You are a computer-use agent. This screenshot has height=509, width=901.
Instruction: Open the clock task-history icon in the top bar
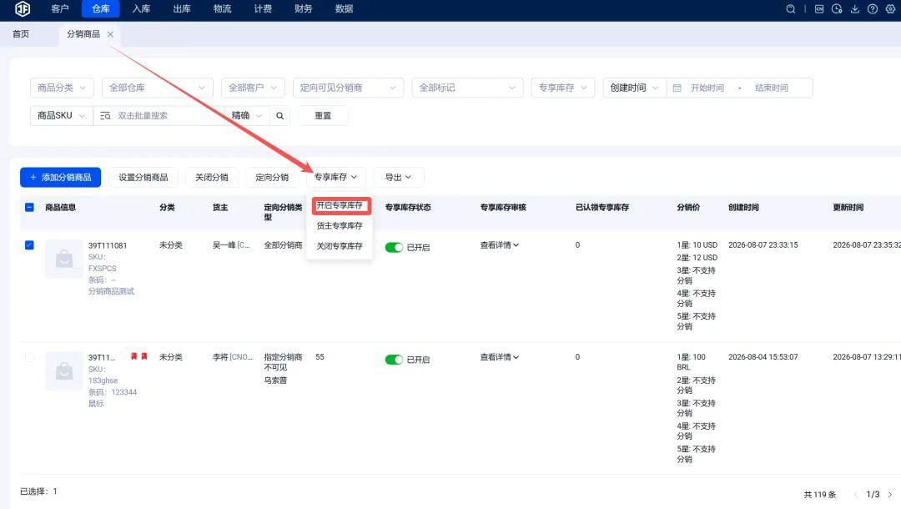click(x=837, y=8)
